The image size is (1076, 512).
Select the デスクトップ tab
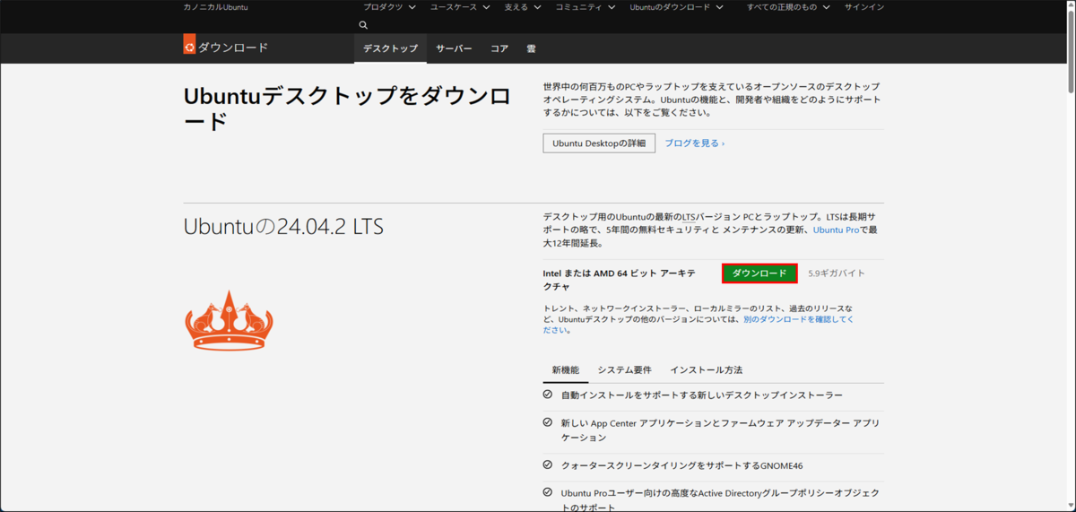[x=390, y=48]
